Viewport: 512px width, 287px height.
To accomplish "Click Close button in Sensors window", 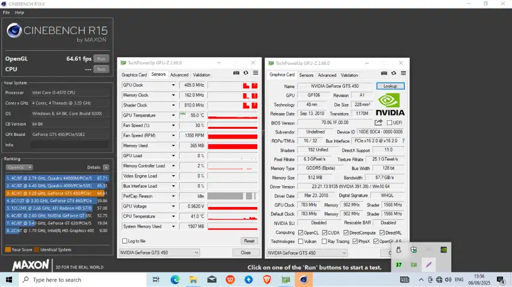I will 246,253.
